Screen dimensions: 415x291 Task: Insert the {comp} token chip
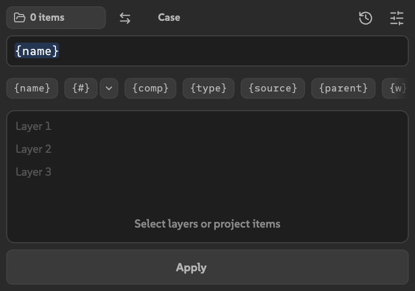(150, 88)
